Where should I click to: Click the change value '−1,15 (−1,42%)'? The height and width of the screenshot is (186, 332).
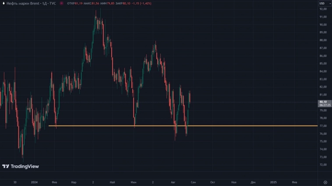(x=141, y=4)
